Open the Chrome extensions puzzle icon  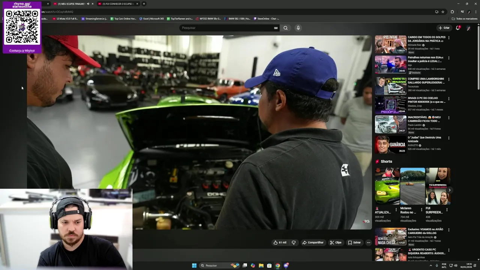[452, 12]
